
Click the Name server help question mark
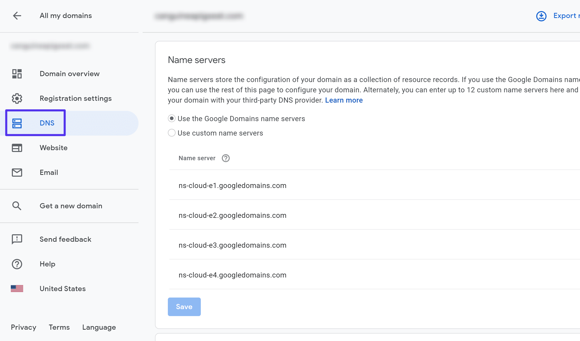point(226,158)
